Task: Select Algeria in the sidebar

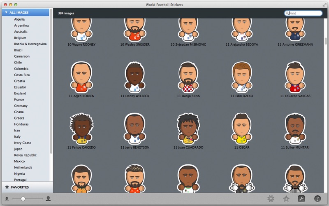Action: [x=19, y=19]
